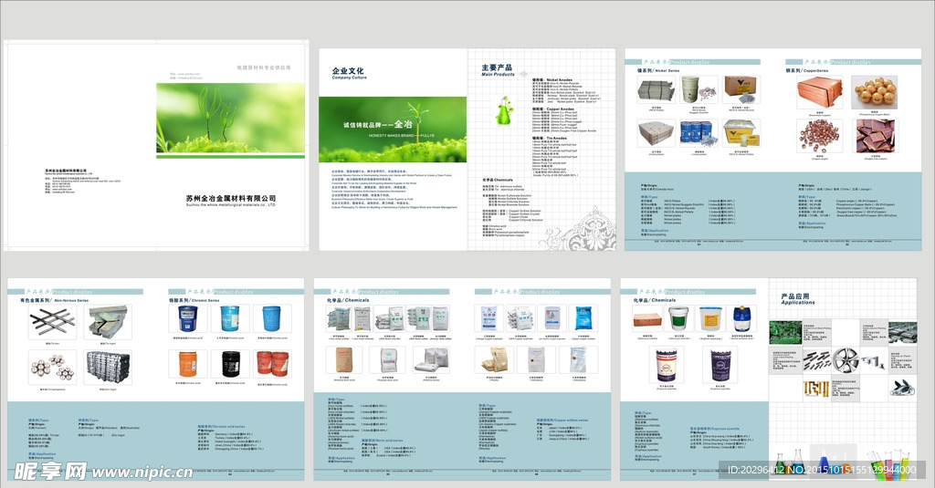Click the green flask graphic beside Main Products

click(504, 111)
